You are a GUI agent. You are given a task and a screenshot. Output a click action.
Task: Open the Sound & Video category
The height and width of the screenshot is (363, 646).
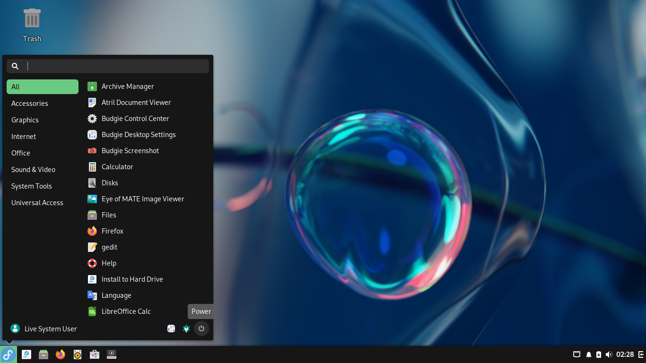pyautogui.click(x=43, y=170)
